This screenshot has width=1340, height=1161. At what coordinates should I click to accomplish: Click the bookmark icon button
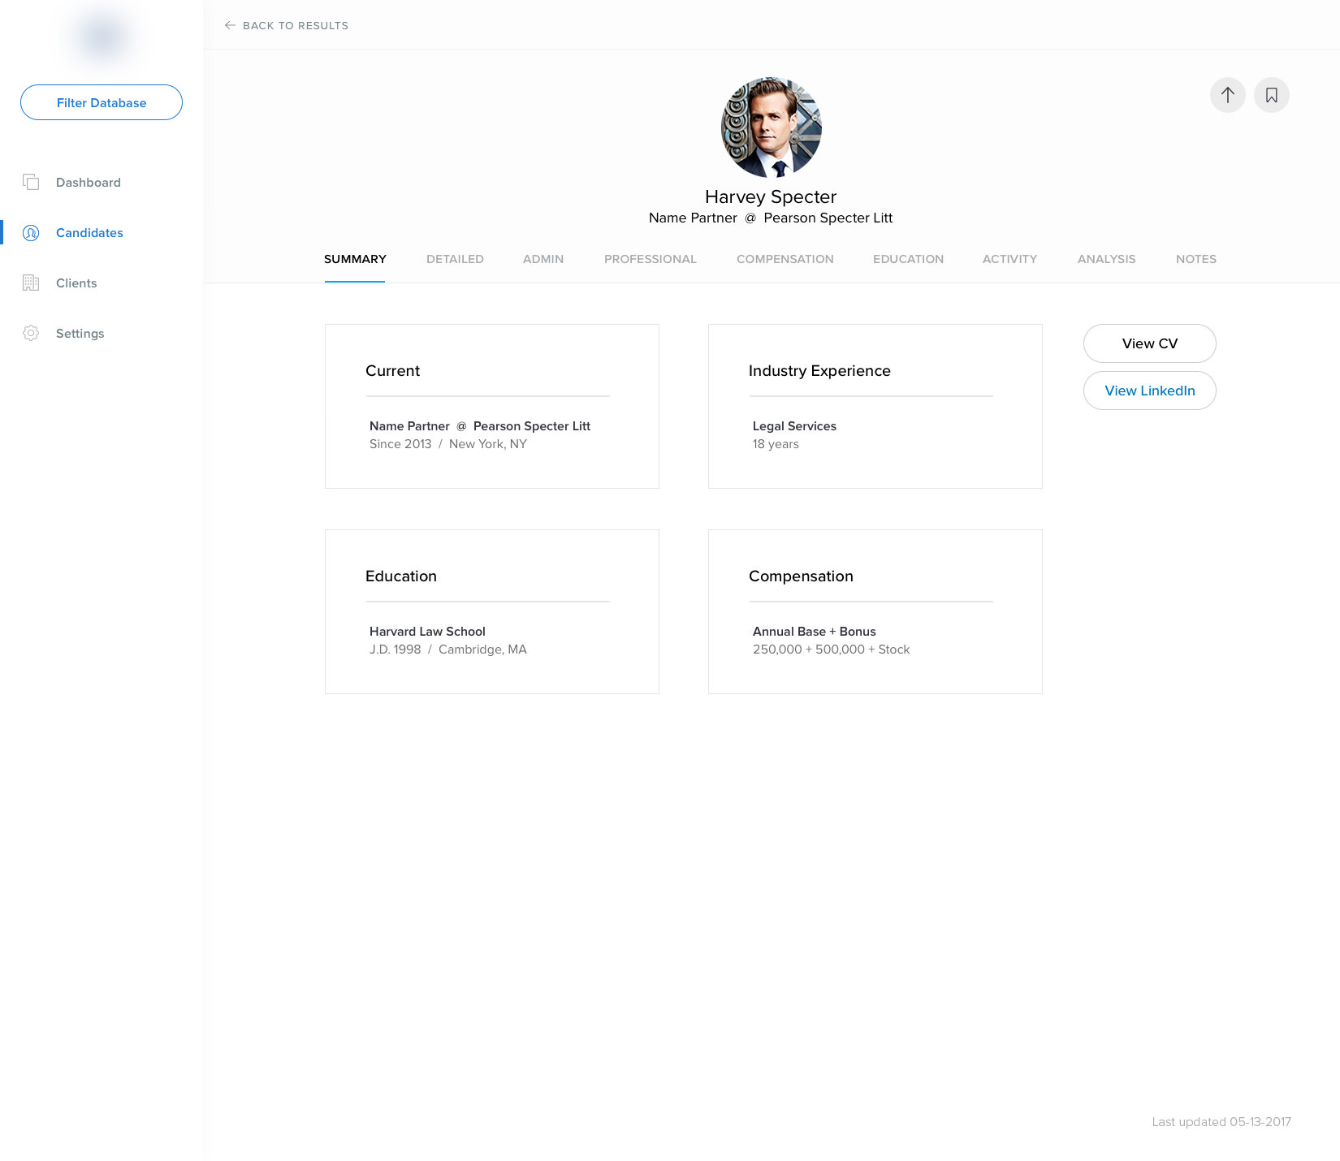tap(1272, 95)
